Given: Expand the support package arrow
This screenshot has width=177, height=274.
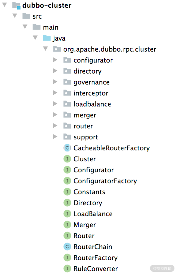Looking at the screenshot, I should click(x=55, y=137).
